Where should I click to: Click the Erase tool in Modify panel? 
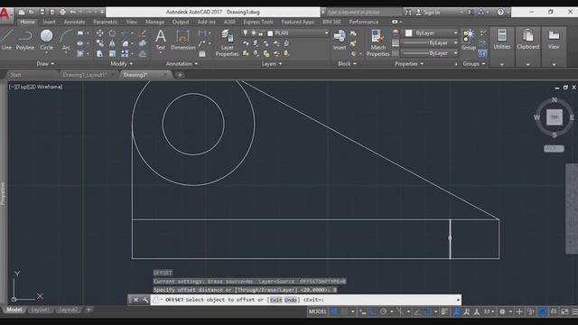coord(143,33)
